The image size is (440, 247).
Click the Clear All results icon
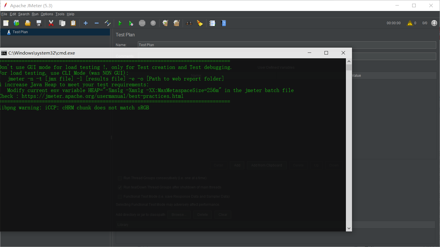(x=177, y=23)
